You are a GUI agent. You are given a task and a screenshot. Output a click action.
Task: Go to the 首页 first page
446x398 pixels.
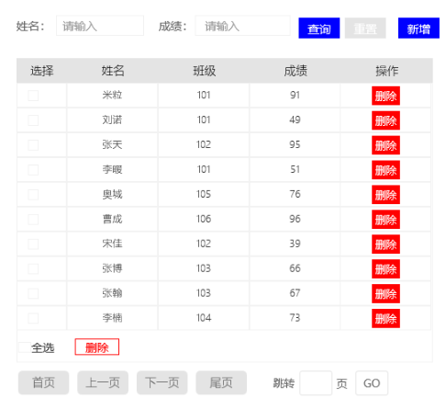coord(43,382)
